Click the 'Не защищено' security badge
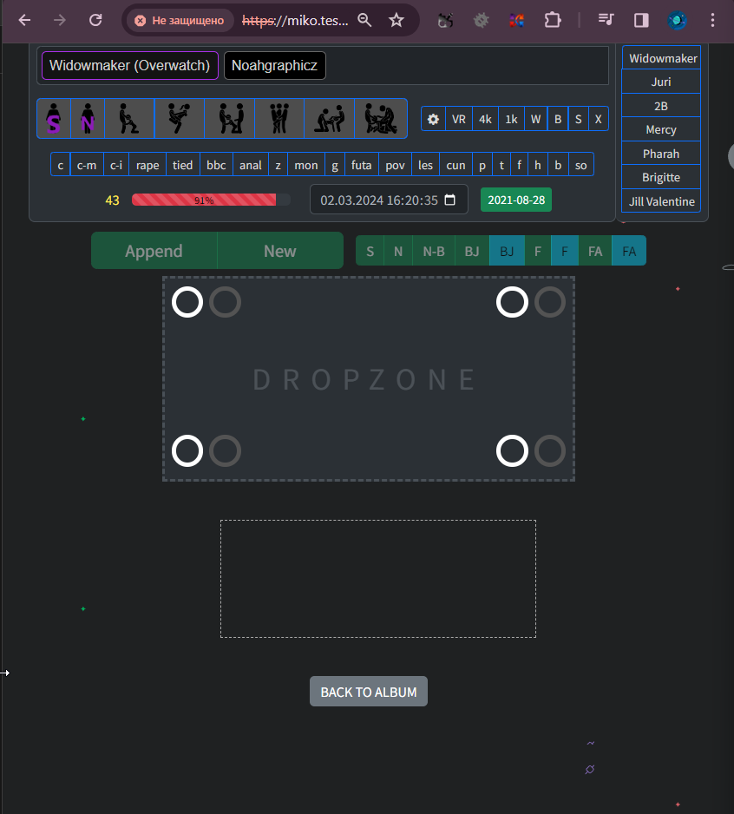Screen dimensions: 734x814 click(180, 20)
